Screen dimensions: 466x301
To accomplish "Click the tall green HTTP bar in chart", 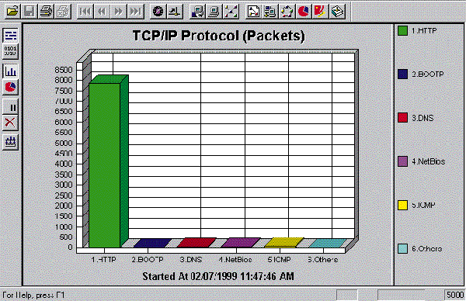I will pos(105,165).
